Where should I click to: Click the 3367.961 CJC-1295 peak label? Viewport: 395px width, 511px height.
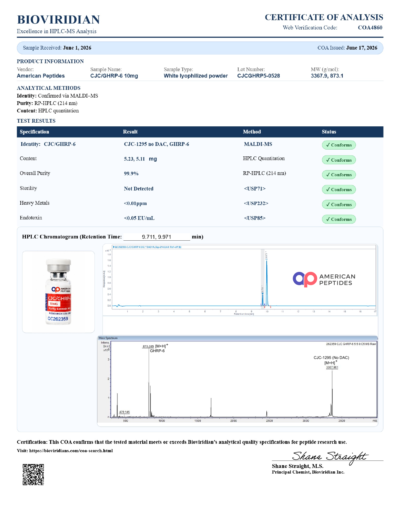point(331,362)
